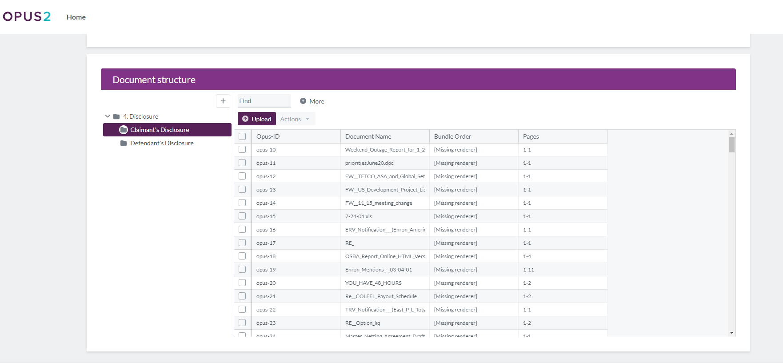This screenshot has width=783, height=363.
Task: Click the OPUS2 logo
Action: [x=27, y=17]
